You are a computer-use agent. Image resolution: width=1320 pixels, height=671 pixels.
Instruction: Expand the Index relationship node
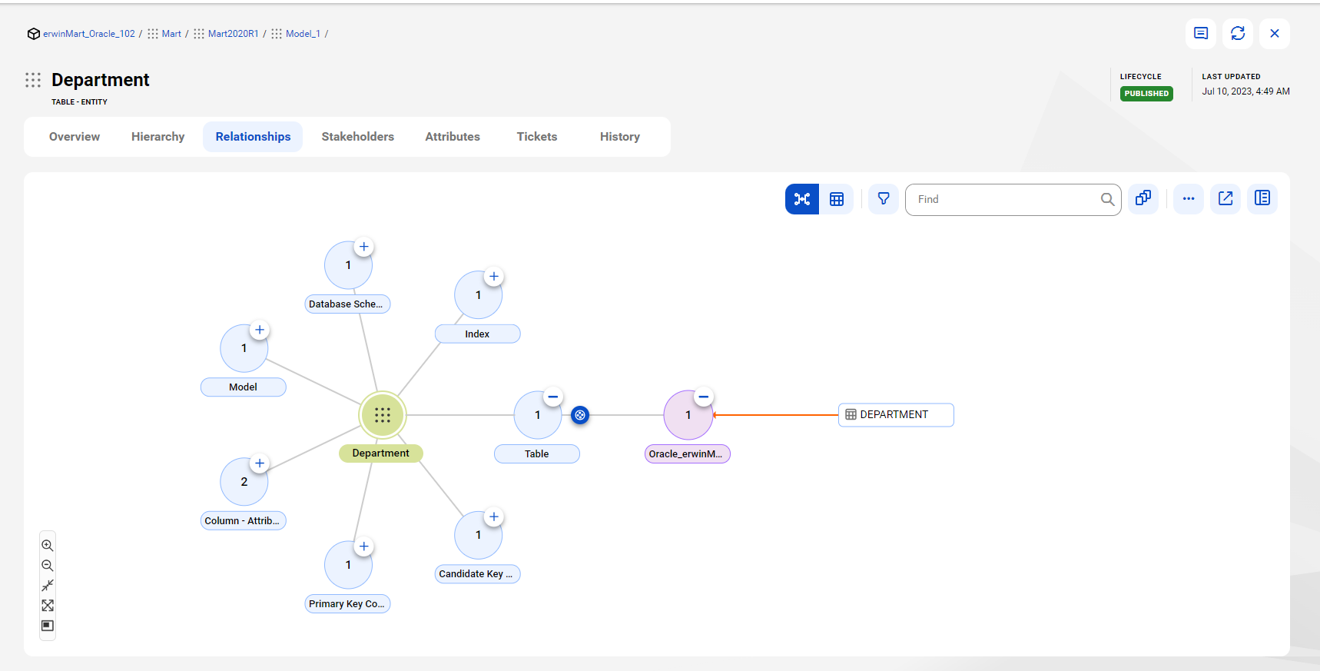[x=494, y=277]
